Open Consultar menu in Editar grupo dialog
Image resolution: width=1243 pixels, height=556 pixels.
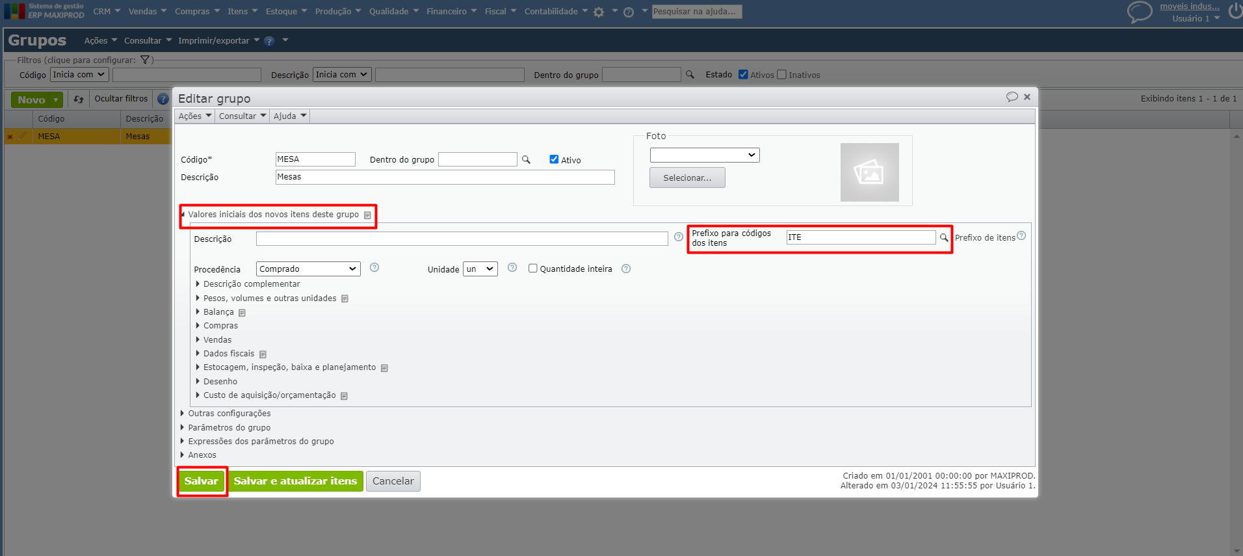pos(242,116)
